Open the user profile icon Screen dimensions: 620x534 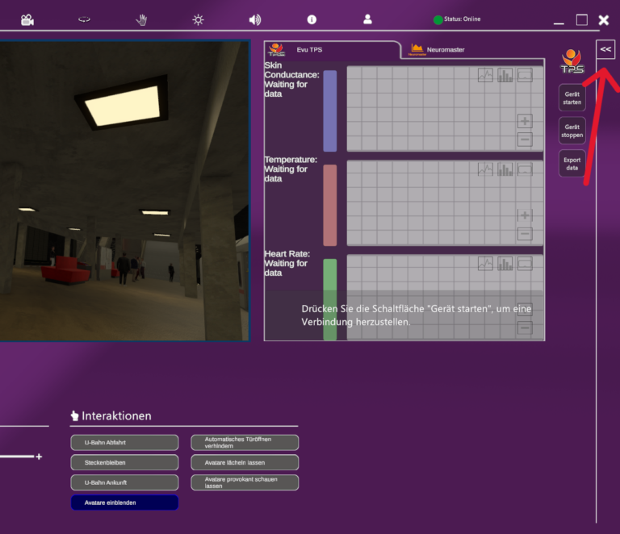(x=368, y=19)
